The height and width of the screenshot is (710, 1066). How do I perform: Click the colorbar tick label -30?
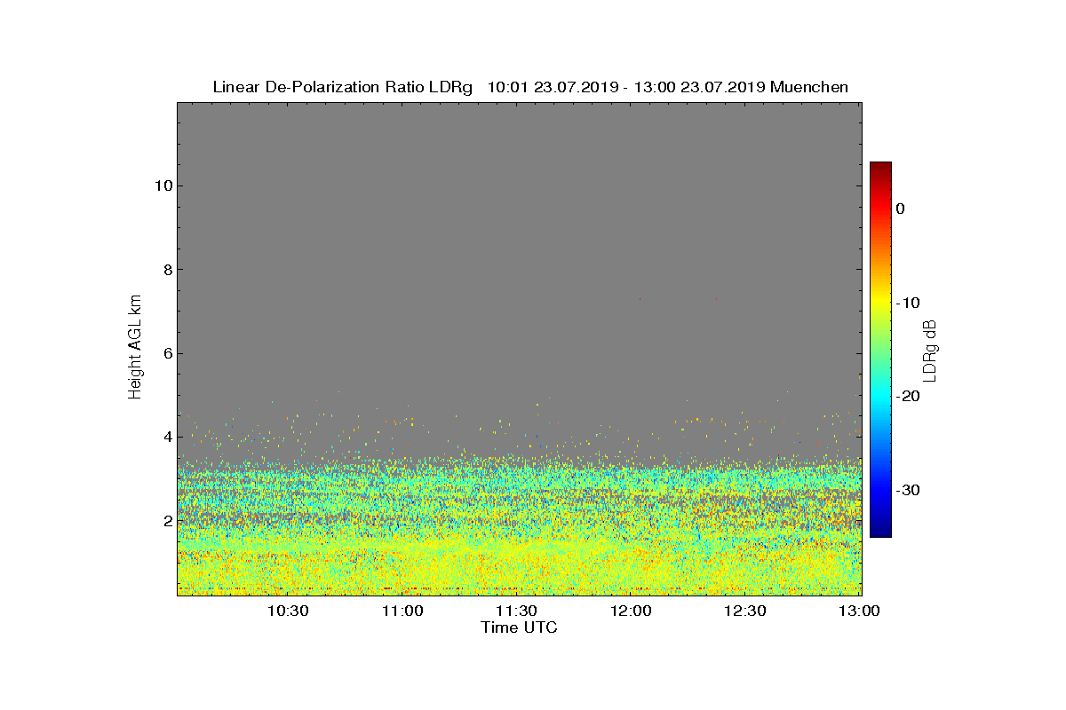tap(908, 490)
